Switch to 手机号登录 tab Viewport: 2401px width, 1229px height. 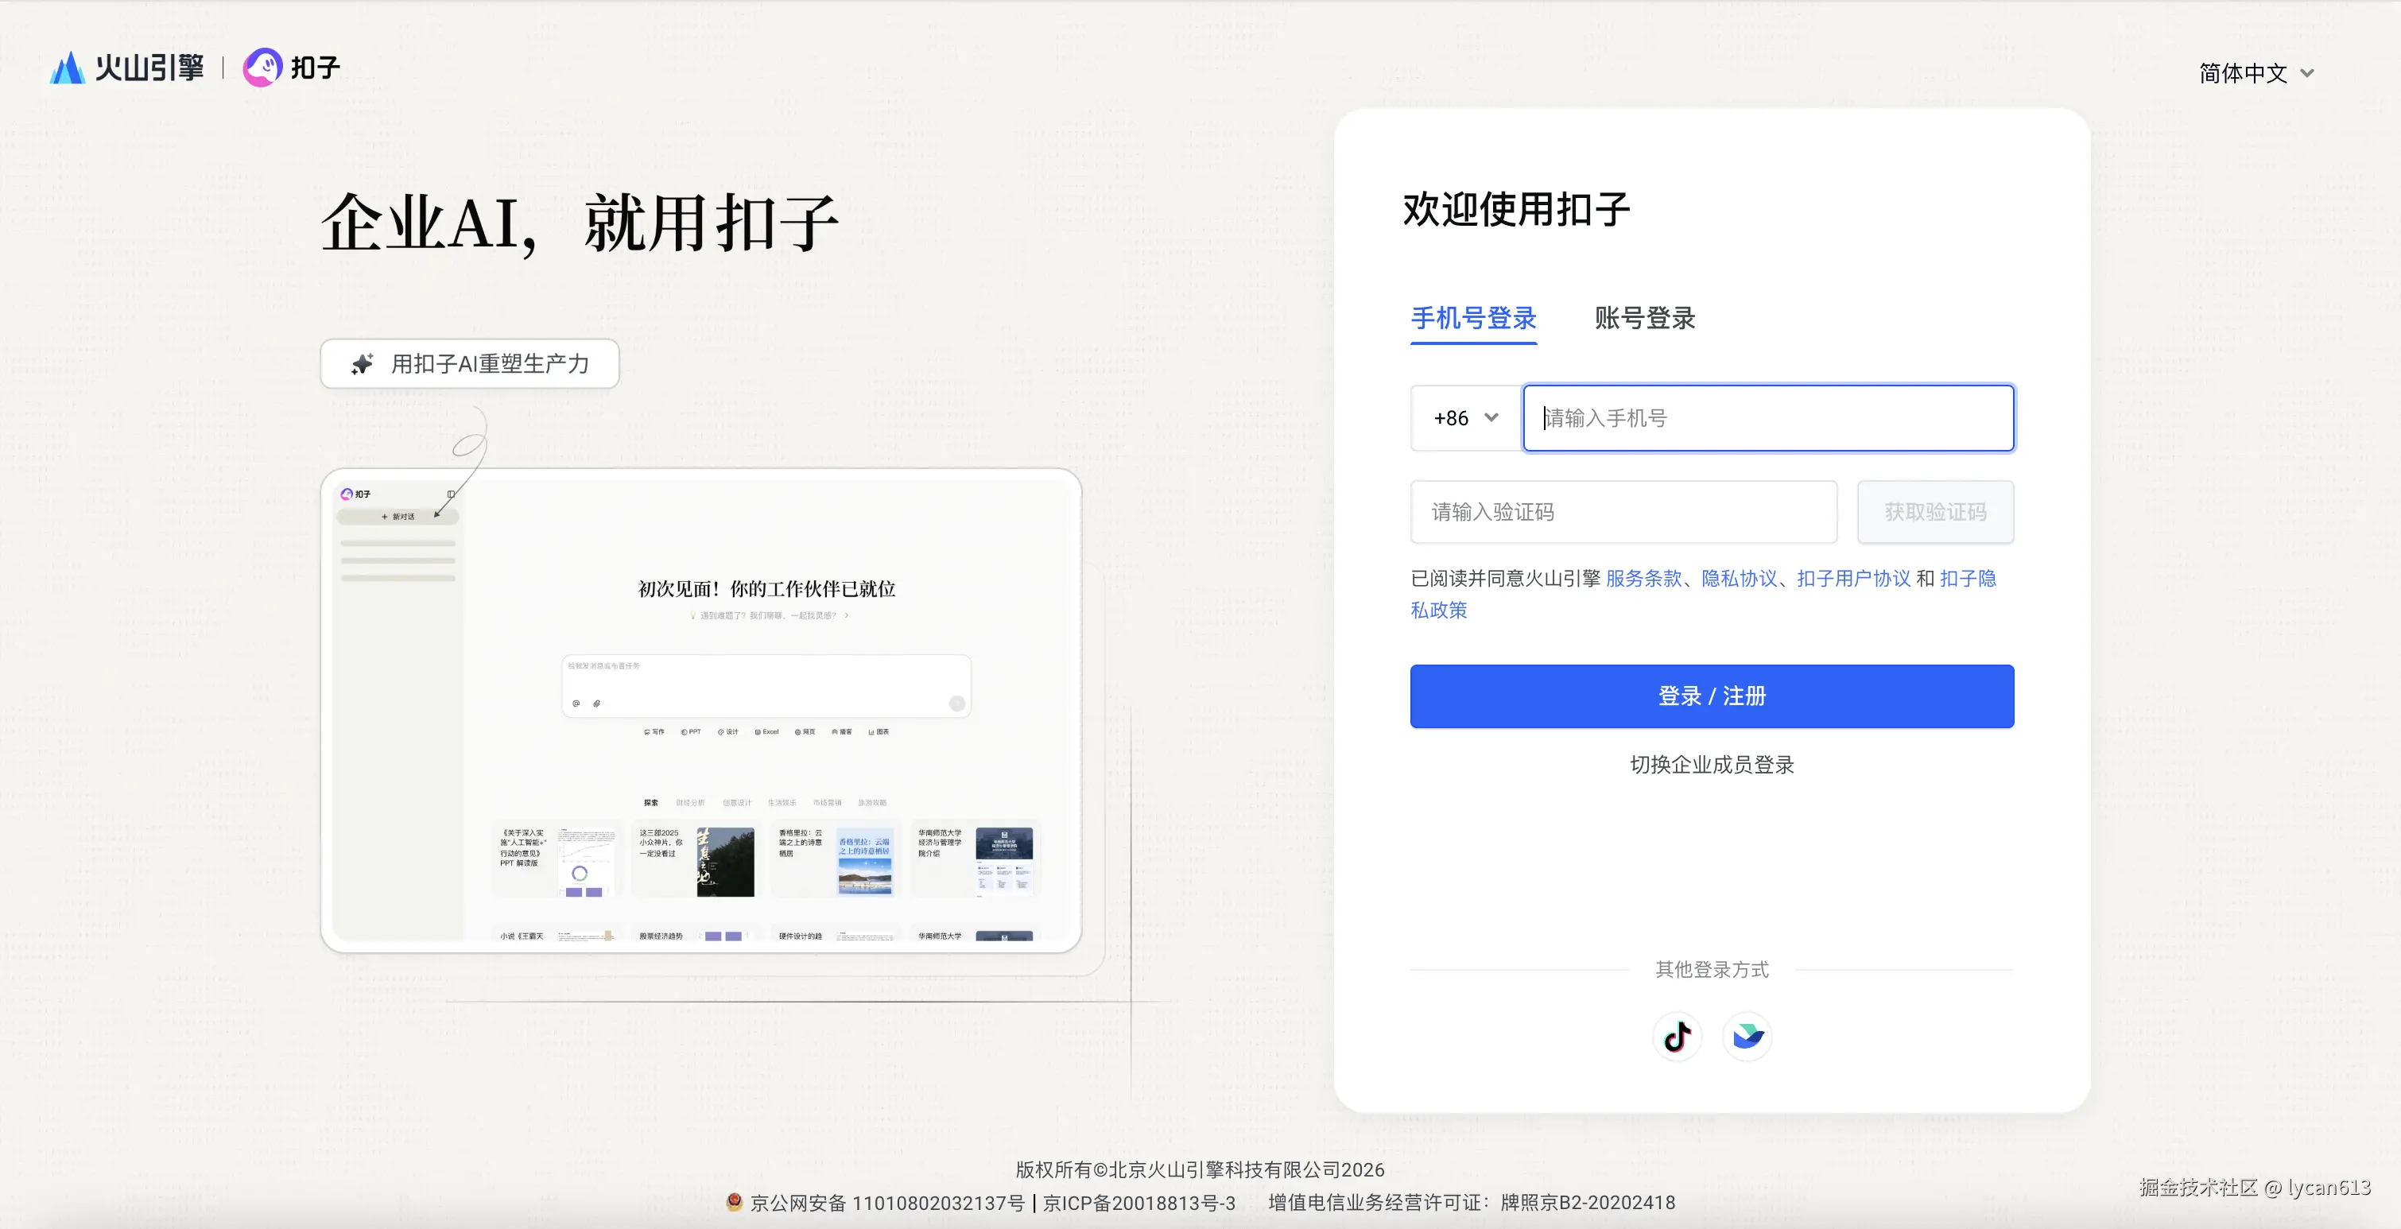1472,319
